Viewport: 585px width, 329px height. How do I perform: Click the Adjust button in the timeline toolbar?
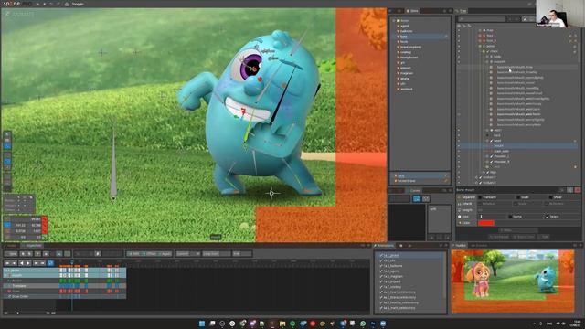click(165, 254)
